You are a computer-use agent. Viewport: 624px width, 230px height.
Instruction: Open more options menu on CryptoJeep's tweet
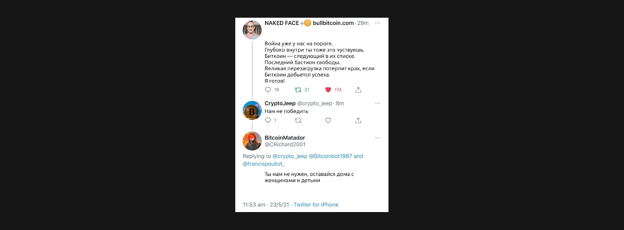(378, 104)
